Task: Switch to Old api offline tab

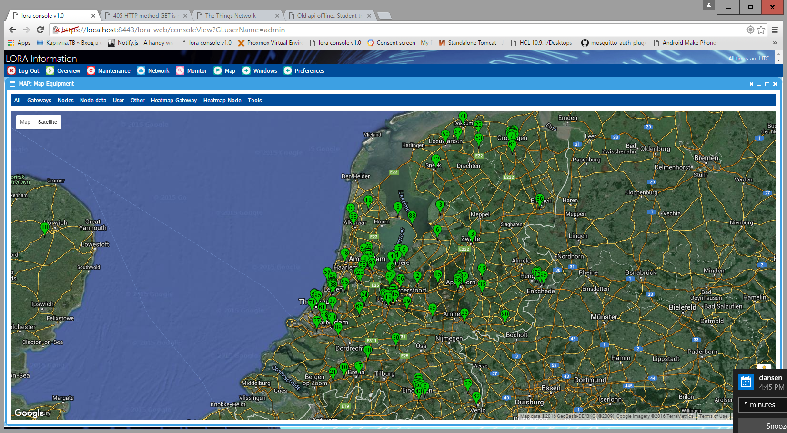Action: click(329, 16)
